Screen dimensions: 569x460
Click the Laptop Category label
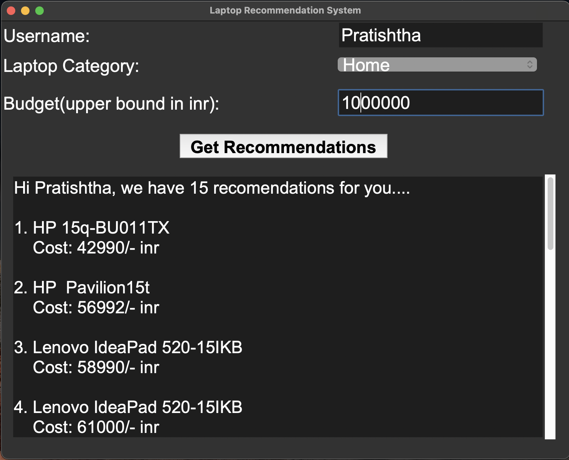[71, 66]
